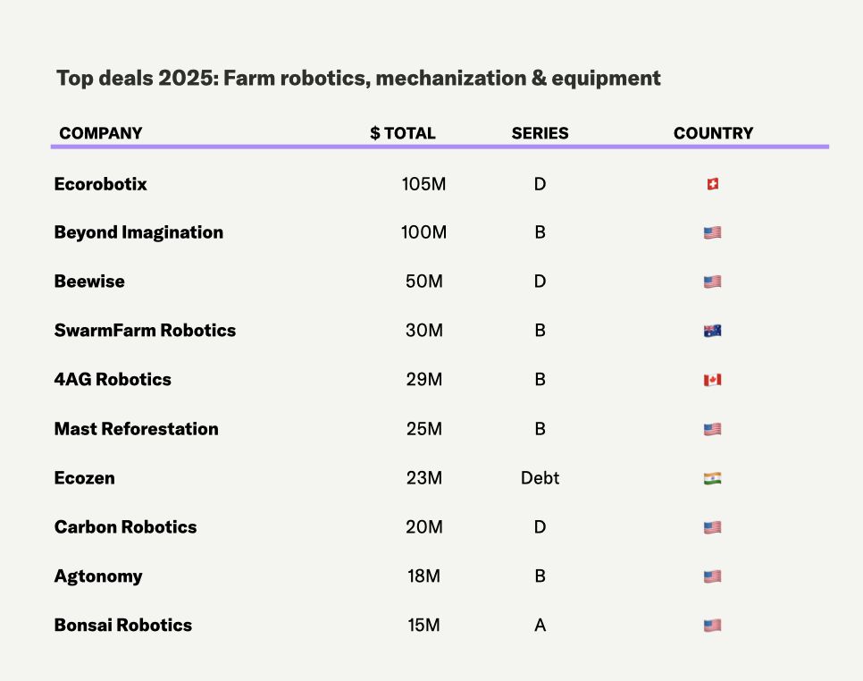The height and width of the screenshot is (681, 863).
Task: Select the Bonsai Robotics company name
Action: click(123, 626)
